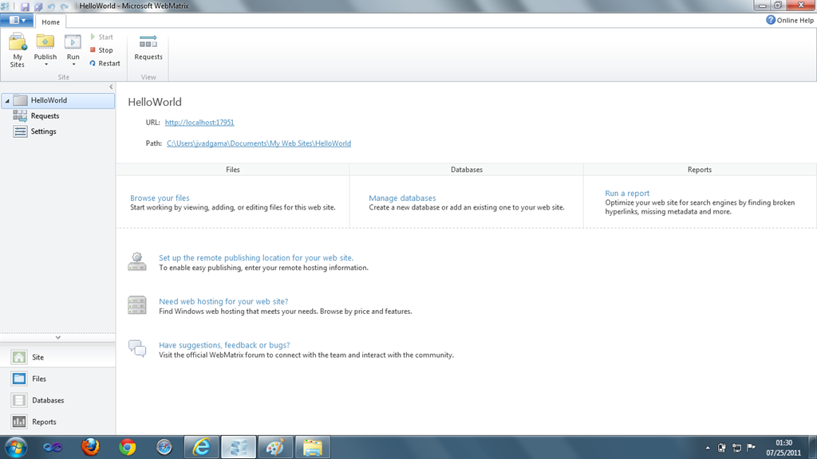Image resolution: width=817 pixels, height=459 pixels.
Task: Stop the running site
Action: coord(101,50)
